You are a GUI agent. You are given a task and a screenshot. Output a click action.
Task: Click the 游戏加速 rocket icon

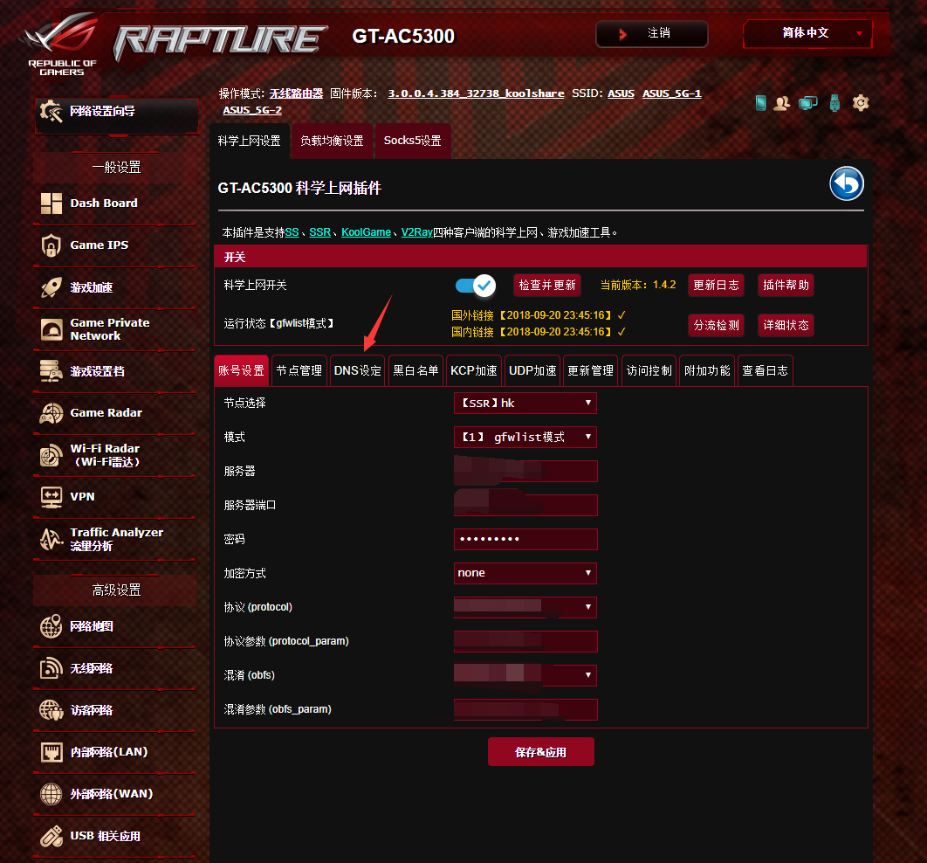51,287
